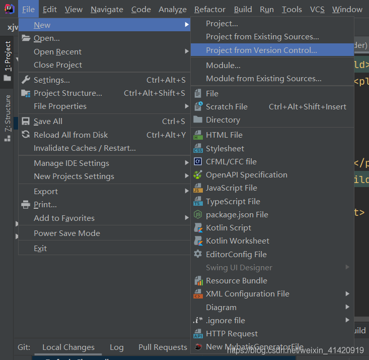Click the XML Configuration File icon
This screenshot has width=369, height=360.
[x=198, y=294]
